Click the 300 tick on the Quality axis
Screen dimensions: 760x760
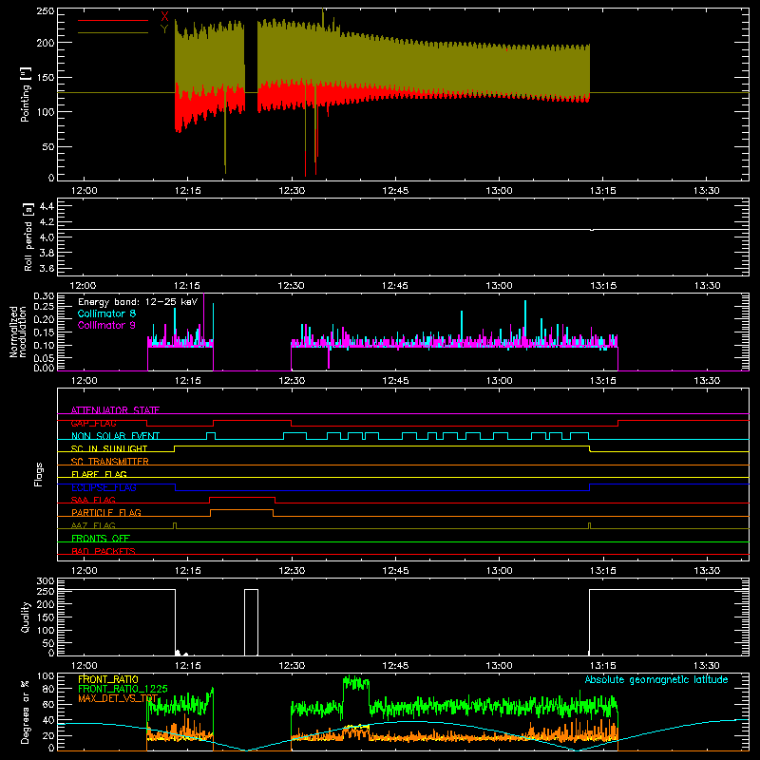(x=46, y=581)
